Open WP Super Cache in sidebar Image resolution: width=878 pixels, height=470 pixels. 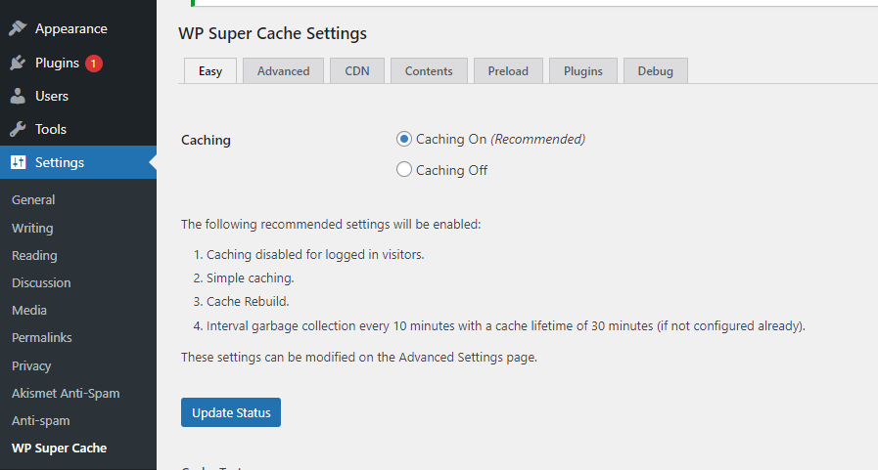tap(60, 449)
